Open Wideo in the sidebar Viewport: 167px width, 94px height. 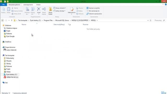coord(8,72)
